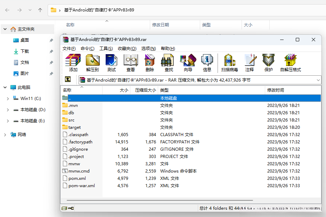Screen dimensions: 326x217
Task: Select the mvnw.cmd file
Action: tap(191, 171)
